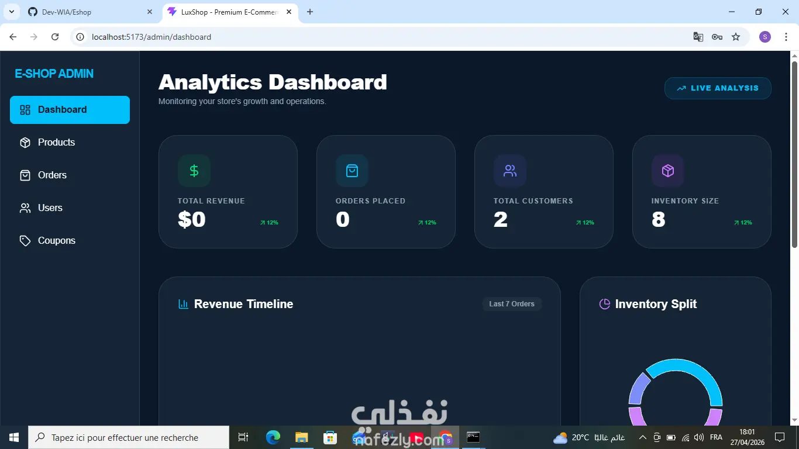Click the LIVE ANALYSIS button

point(718,88)
